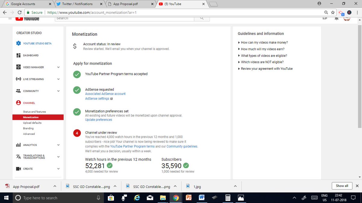
Task: Click the Community people icon
Action: (x=18, y=91)
